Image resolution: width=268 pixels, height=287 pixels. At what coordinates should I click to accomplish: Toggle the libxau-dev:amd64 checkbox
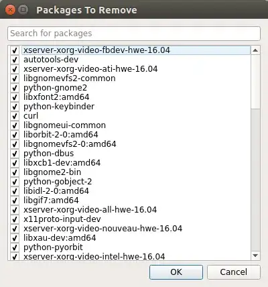pyautogui.click(x=15, y=238)
